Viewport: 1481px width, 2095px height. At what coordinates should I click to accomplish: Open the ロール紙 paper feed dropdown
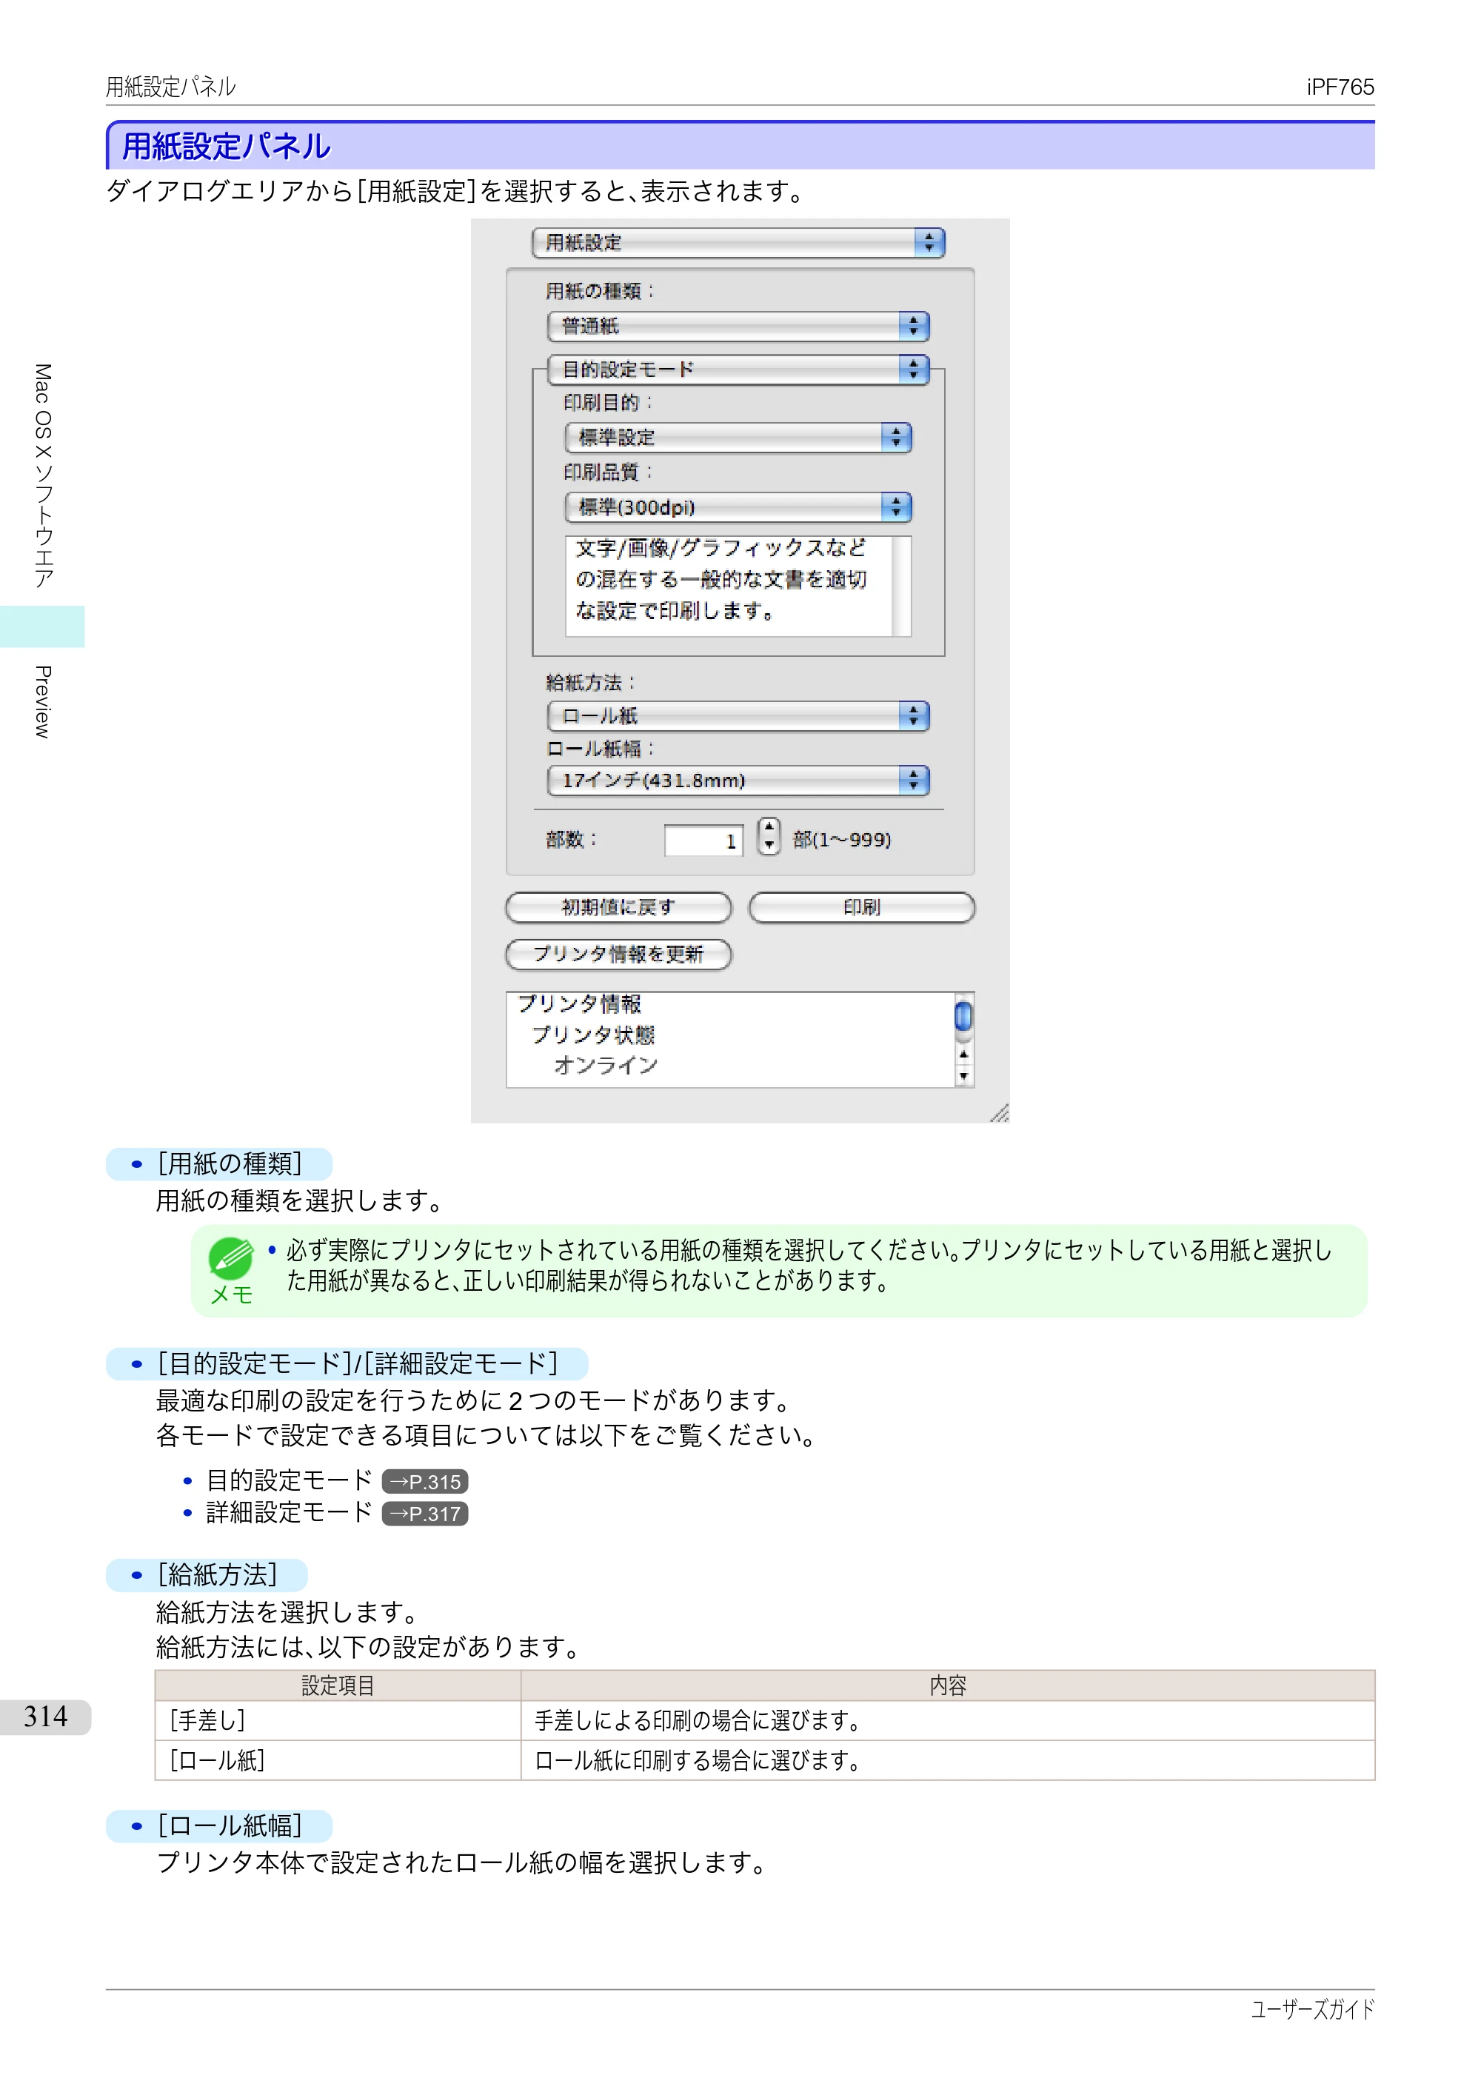coord(738,716)
